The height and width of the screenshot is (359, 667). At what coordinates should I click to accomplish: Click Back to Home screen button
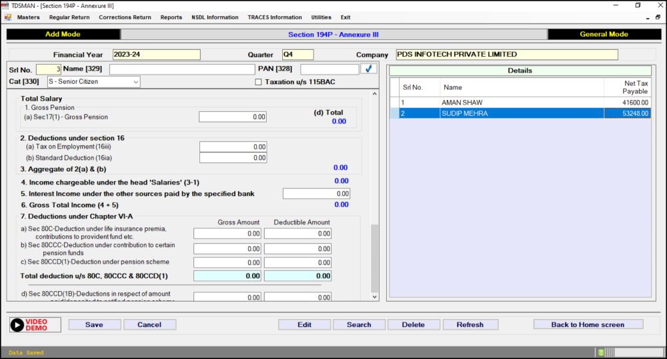(x=588, y=324)
